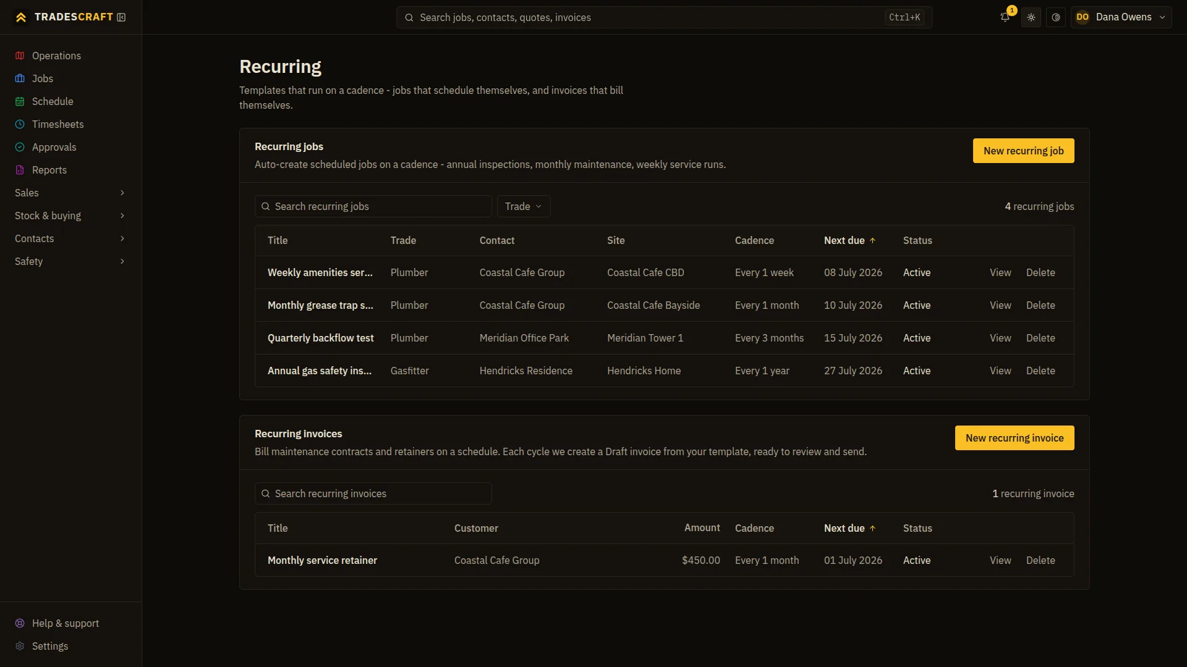Click search icon in recurring invoices field
Image resolution: width=1187 pixels, height=667 pixels.
coord(265,493)
